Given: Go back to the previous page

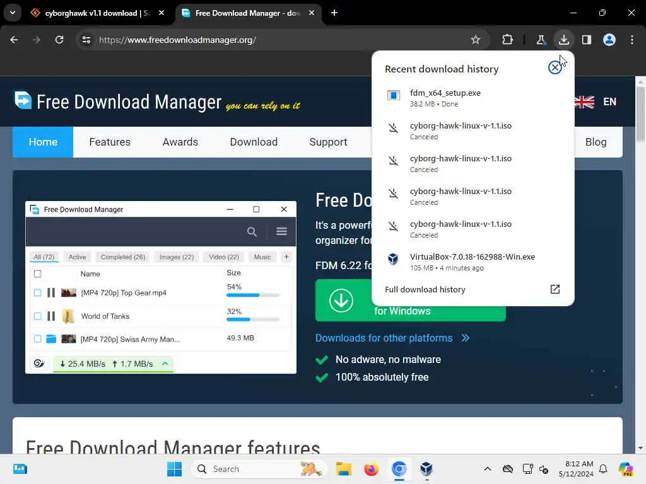Looking at the screenshot, I should pos(14,40).
